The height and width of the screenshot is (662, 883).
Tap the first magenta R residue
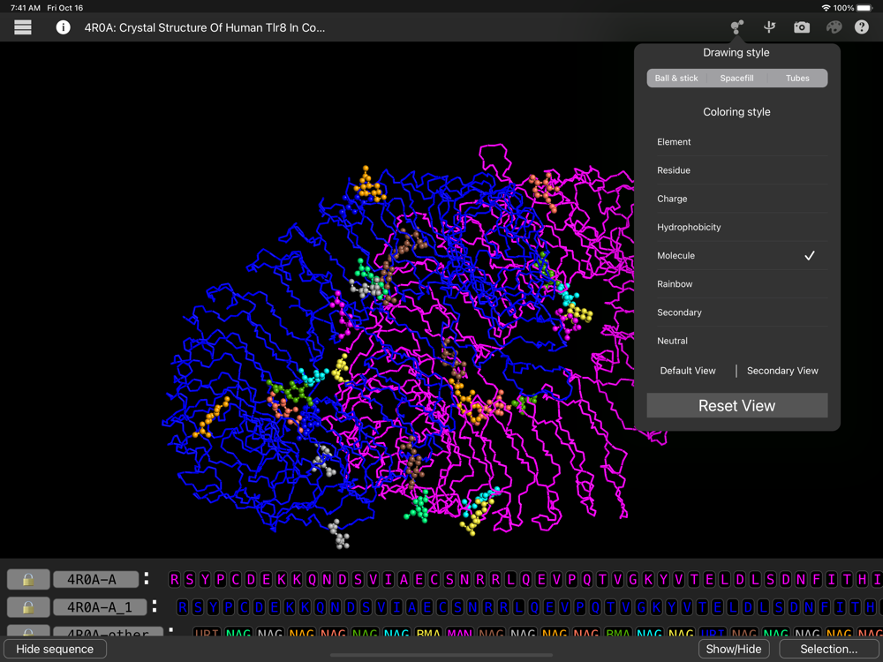pos(175,580)
